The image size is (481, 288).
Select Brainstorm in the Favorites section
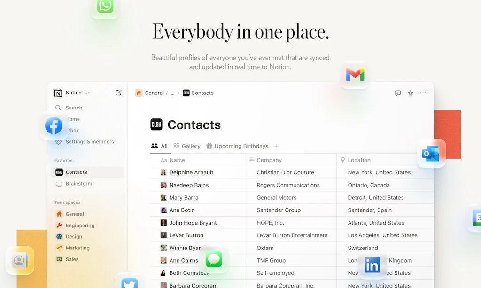pyautogui.click(x=78, y=184)
